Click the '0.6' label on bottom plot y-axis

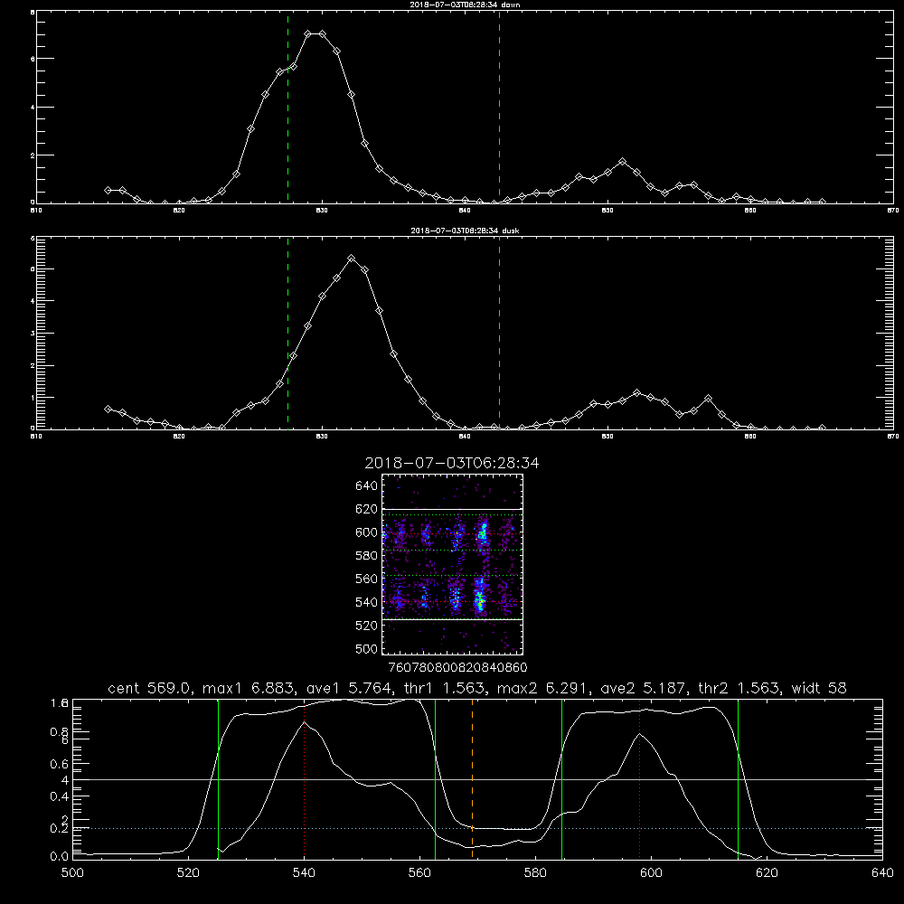(59, 764)
